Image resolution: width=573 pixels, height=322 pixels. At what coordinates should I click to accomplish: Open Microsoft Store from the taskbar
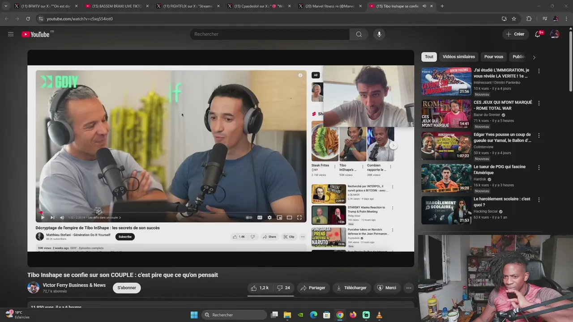(327, 315)
